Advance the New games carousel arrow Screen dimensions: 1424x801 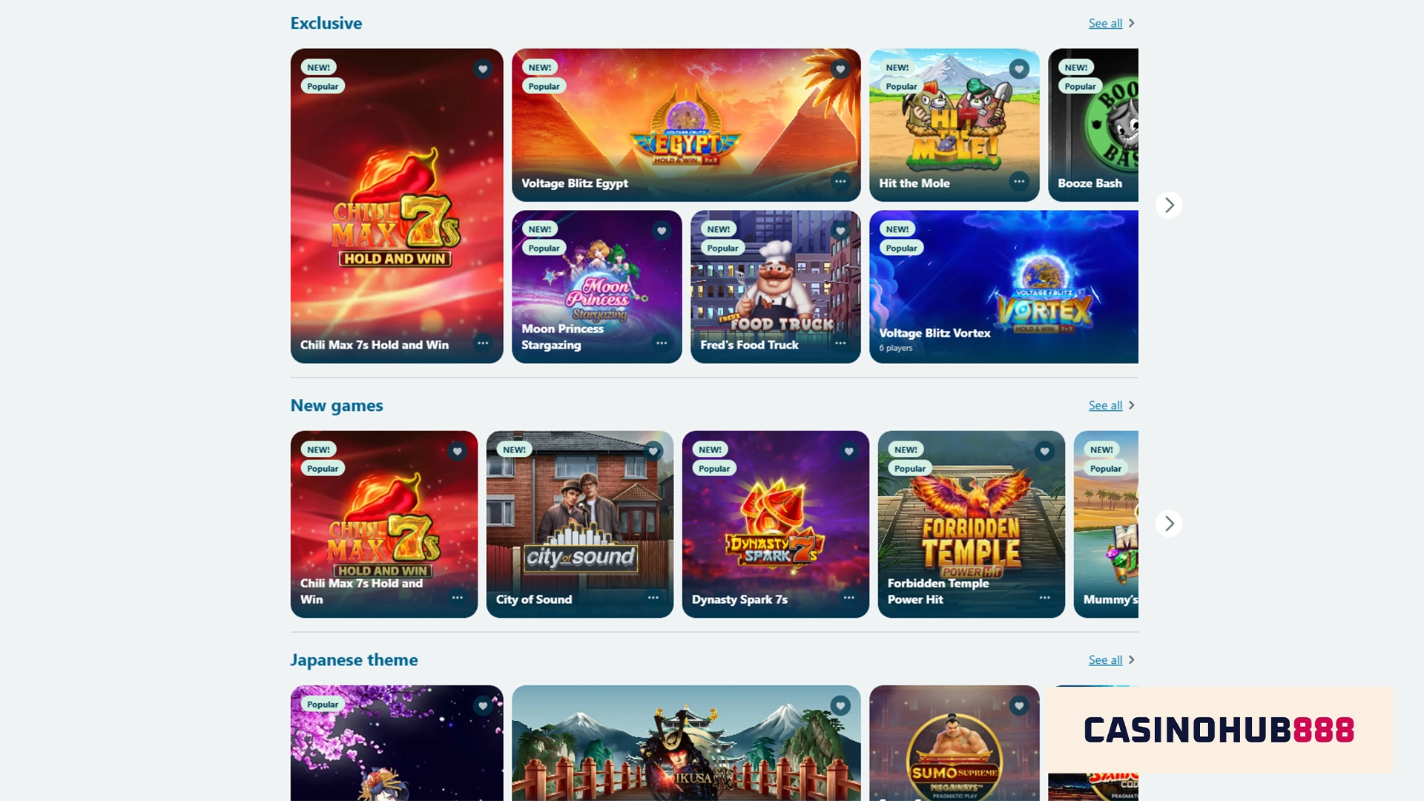click(x=1169, y=524)
